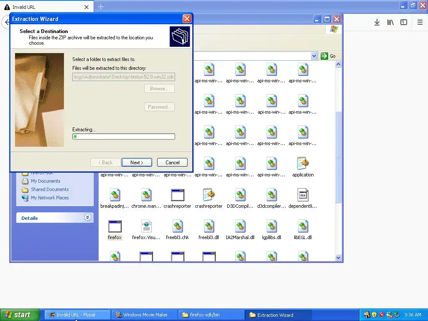
Task: Select crashreporter settings file icon
Action: click(209, 195)
